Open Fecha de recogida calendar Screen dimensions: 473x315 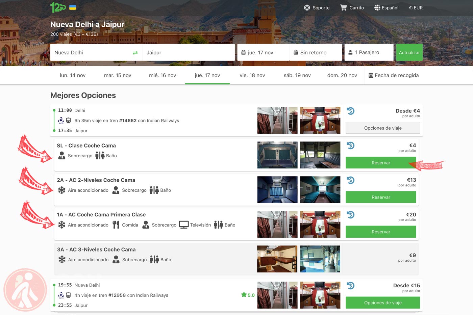(x=394, y=75)
